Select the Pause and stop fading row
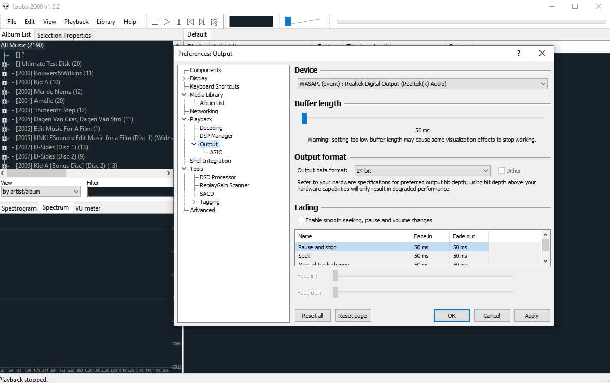The height and width of the screenshot is (383, 610). click(391, 247)
